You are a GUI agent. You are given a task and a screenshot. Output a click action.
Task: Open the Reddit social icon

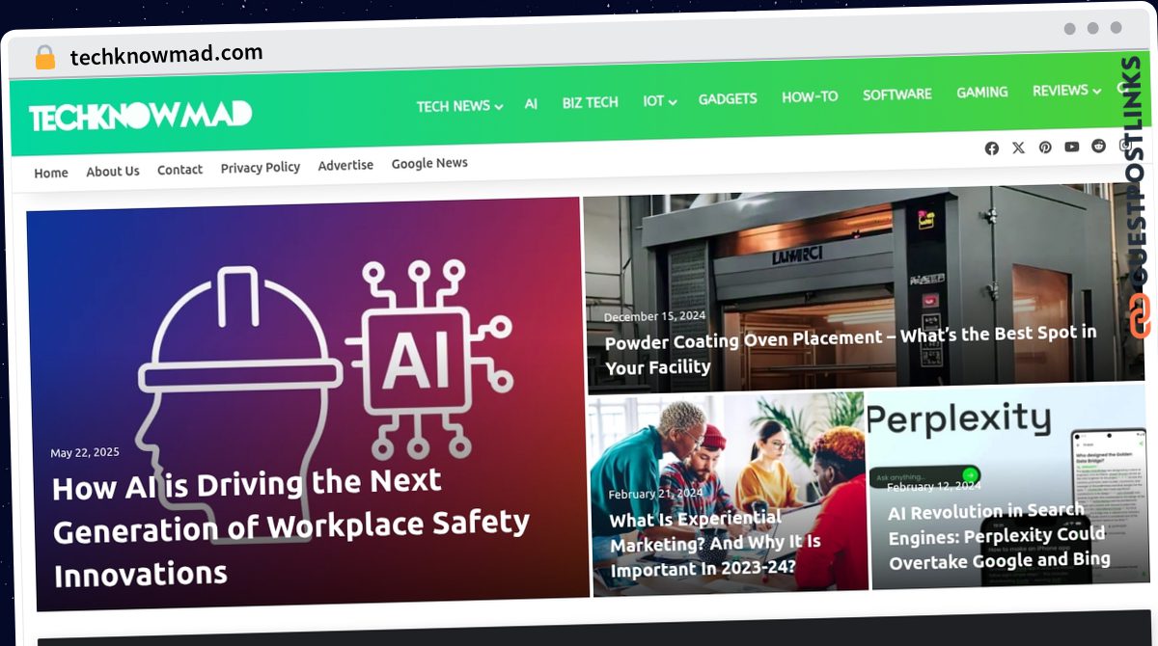[1098, 146]
